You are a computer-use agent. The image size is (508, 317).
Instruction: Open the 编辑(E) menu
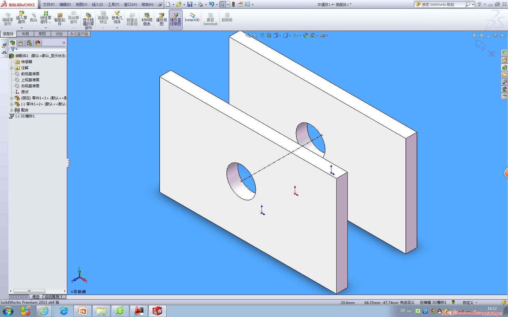[x=65, y=5]
